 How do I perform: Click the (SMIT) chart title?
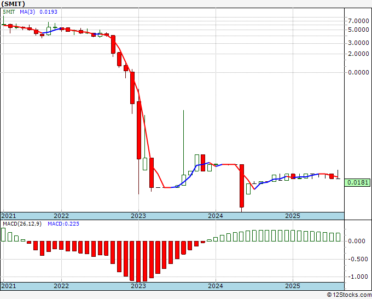13,4
